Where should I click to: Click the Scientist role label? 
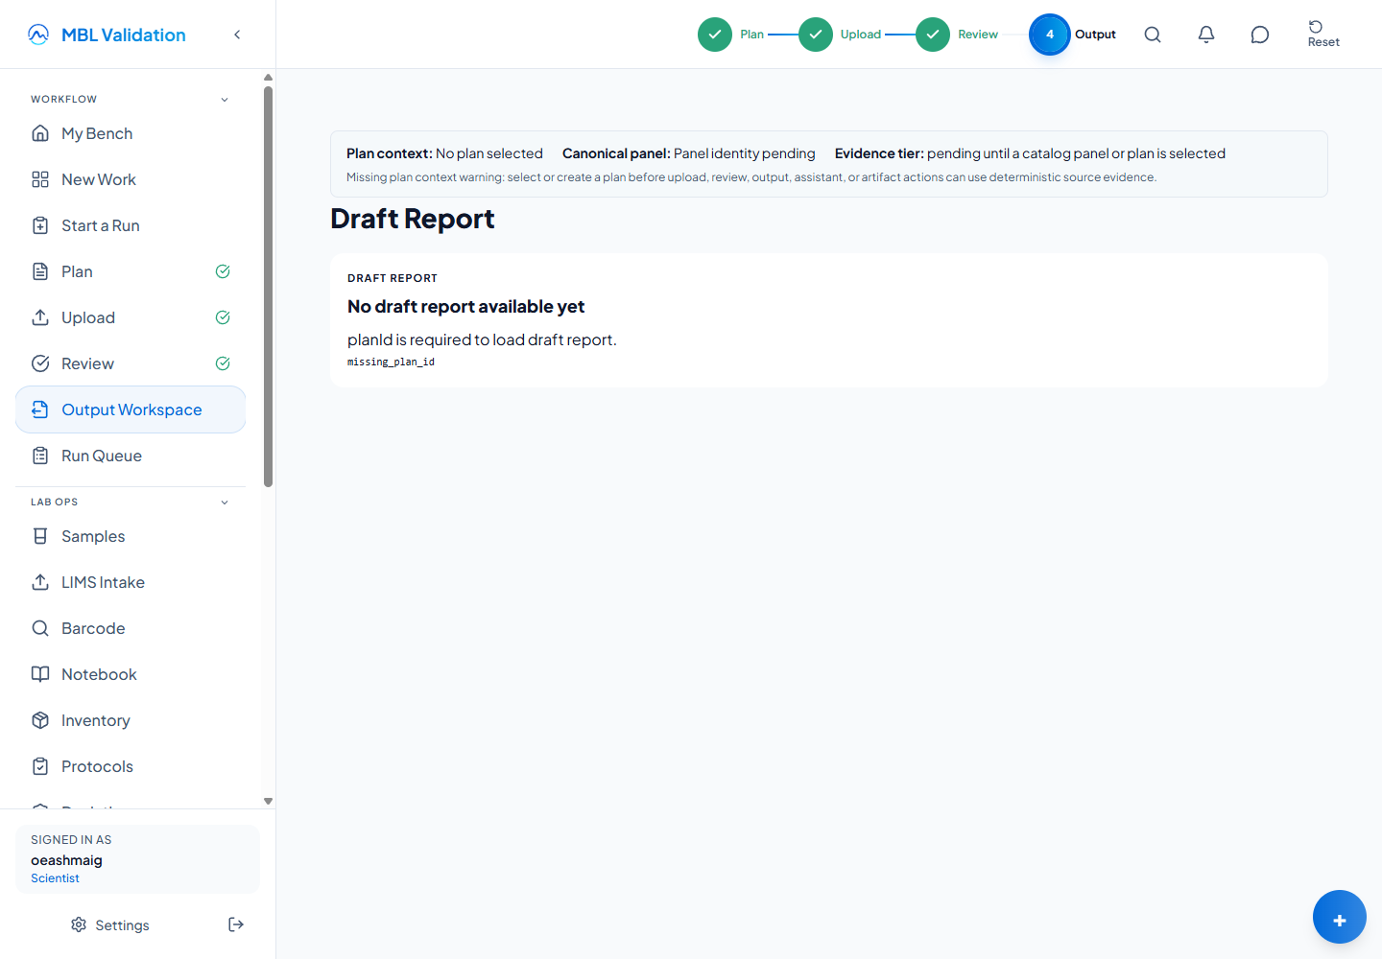pos(55,878)
